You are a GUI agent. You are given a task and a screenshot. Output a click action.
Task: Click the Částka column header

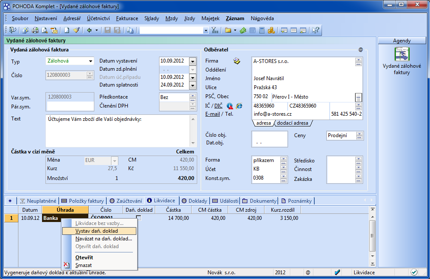coord(173,210)
